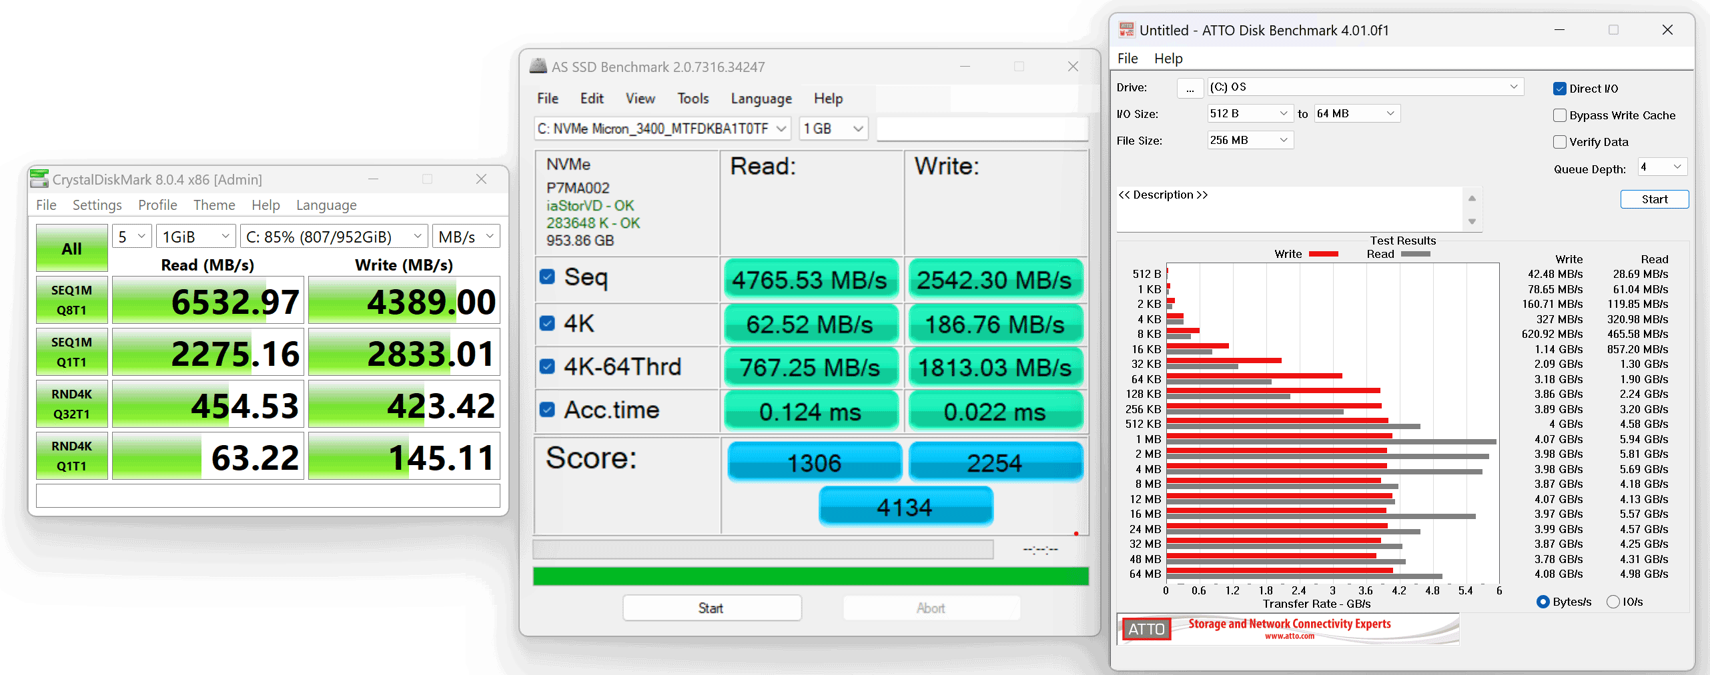Click the ATTO Disk Benchmark title bar icon
1710x675 pixels.
click(x=1126, y=29)
